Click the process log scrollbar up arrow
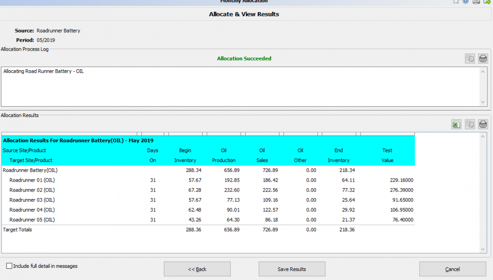 (483, 72)
